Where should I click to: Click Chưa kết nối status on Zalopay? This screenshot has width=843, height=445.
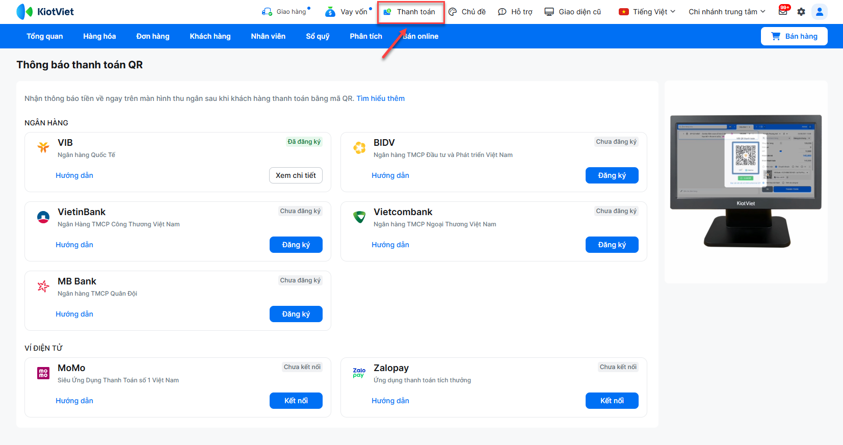pyautogui.click(x=618, y=367)
